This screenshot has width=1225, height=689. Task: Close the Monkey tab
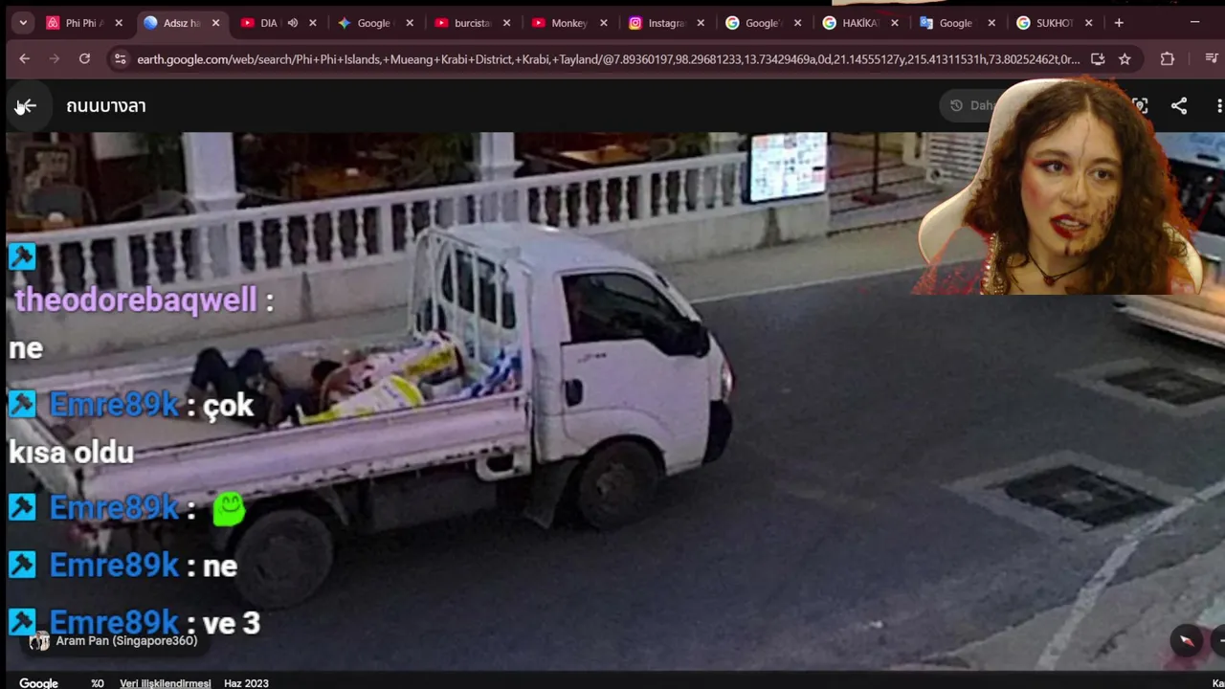603,23
